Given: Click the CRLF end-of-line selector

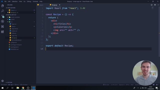Looking at the screenshot, I should click(x=132, y=85).
